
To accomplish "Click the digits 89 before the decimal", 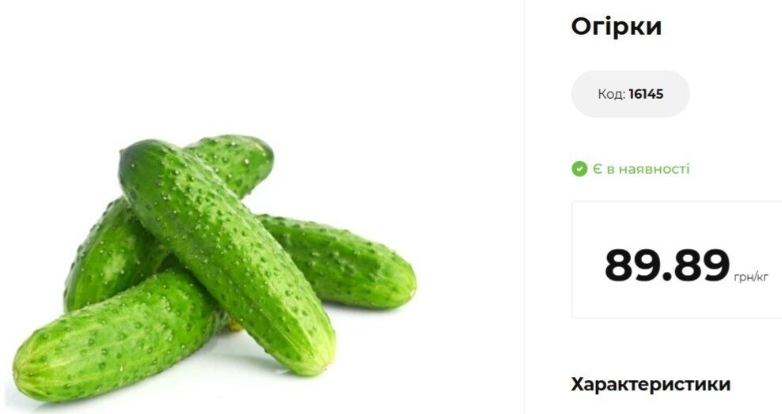I will click(632, 265).
